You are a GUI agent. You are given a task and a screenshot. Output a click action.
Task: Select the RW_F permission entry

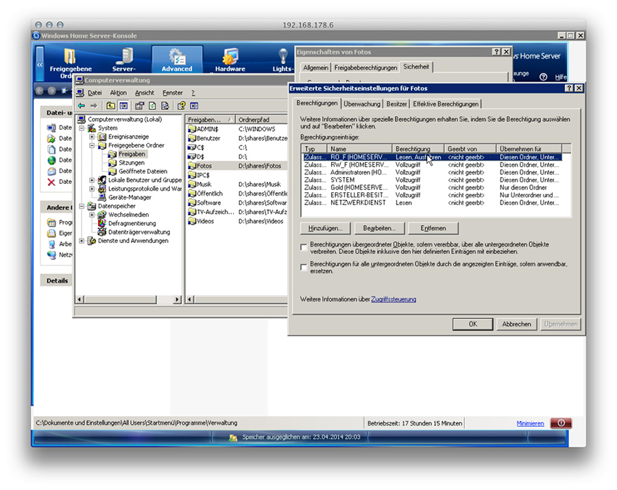(x=433, y=165)
